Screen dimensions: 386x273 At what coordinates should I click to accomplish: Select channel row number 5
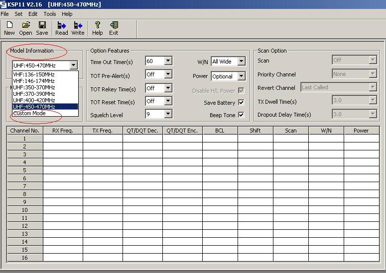tap(25, 170)
